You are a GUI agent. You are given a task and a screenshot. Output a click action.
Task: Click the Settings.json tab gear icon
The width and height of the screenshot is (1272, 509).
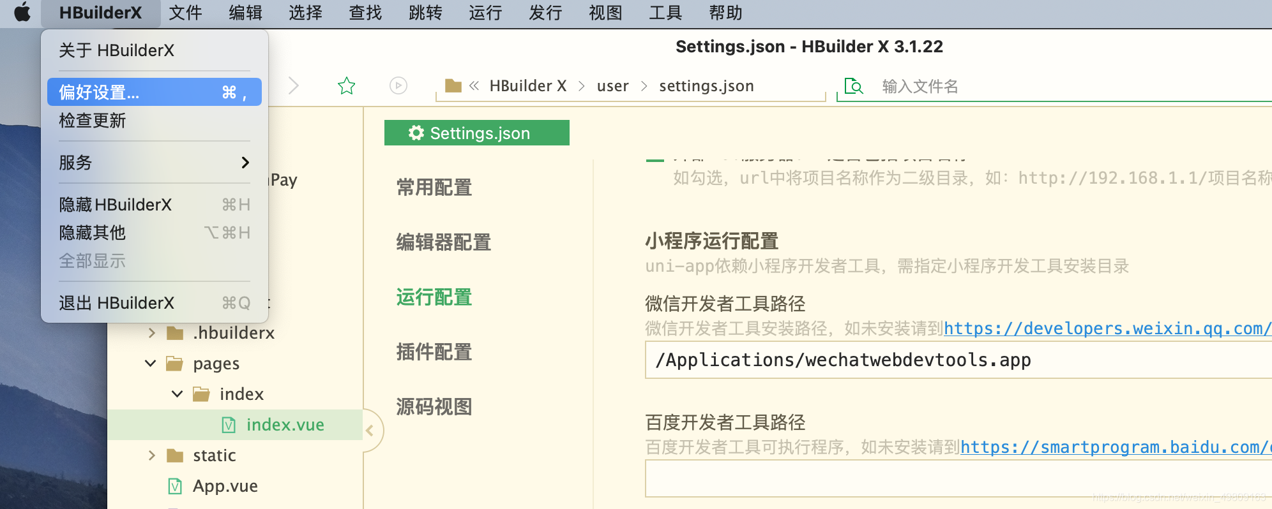(416, 133)
